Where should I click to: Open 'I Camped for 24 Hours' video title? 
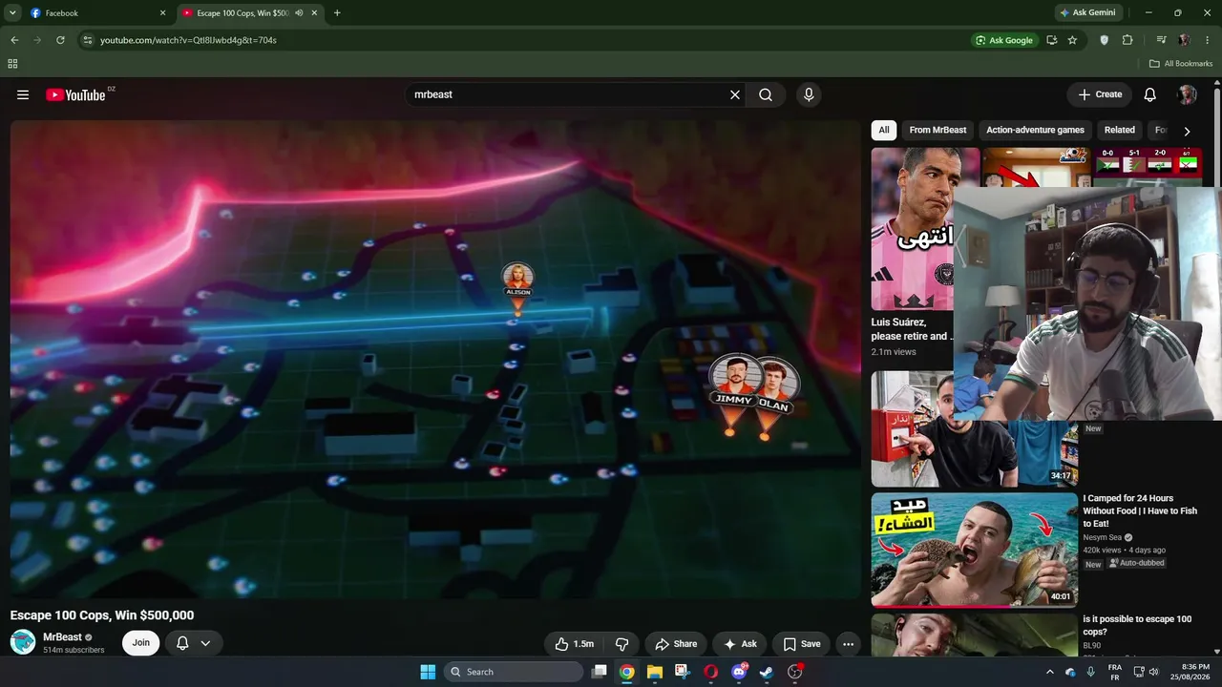coord(1140,510)
